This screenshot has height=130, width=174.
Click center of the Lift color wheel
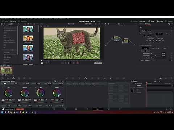point(8,93)
